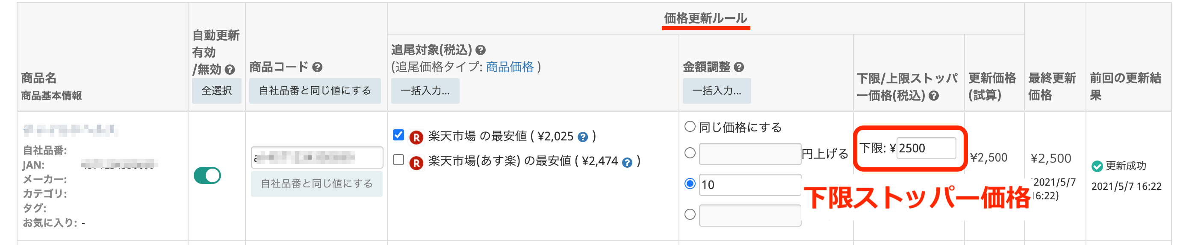
Task: Click help icon beside 追尾対象(税込)
Action: [481, 50]
